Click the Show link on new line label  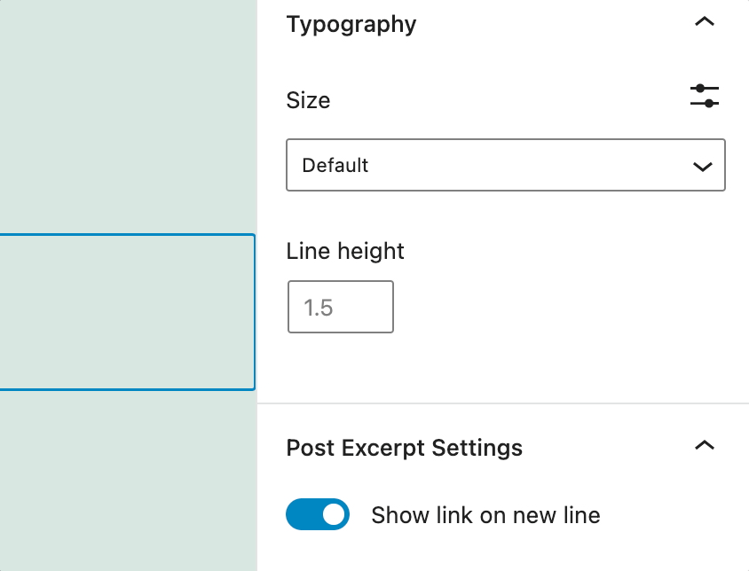coord(485,514)
